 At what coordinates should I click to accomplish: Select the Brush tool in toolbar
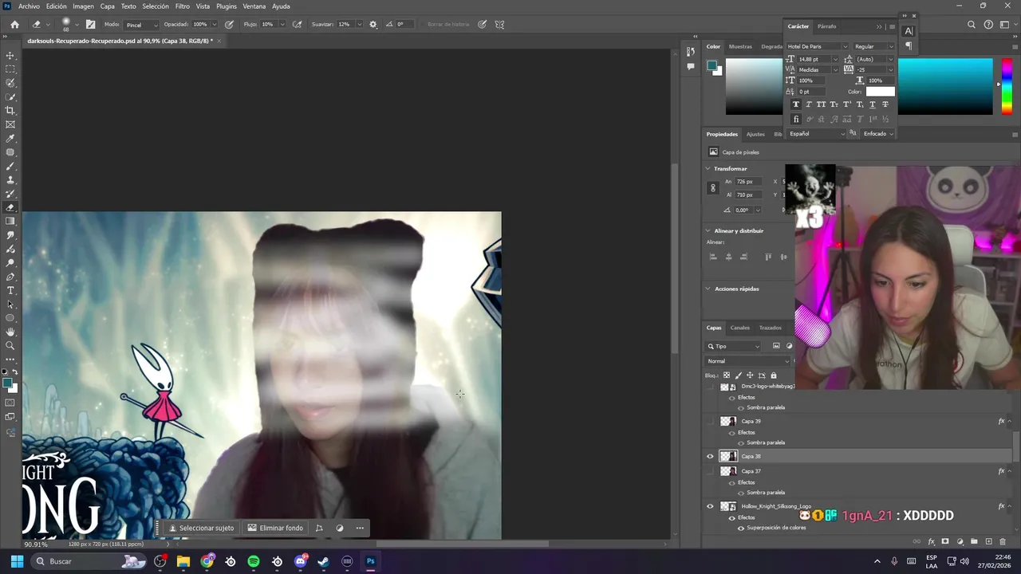click(10, 166)
